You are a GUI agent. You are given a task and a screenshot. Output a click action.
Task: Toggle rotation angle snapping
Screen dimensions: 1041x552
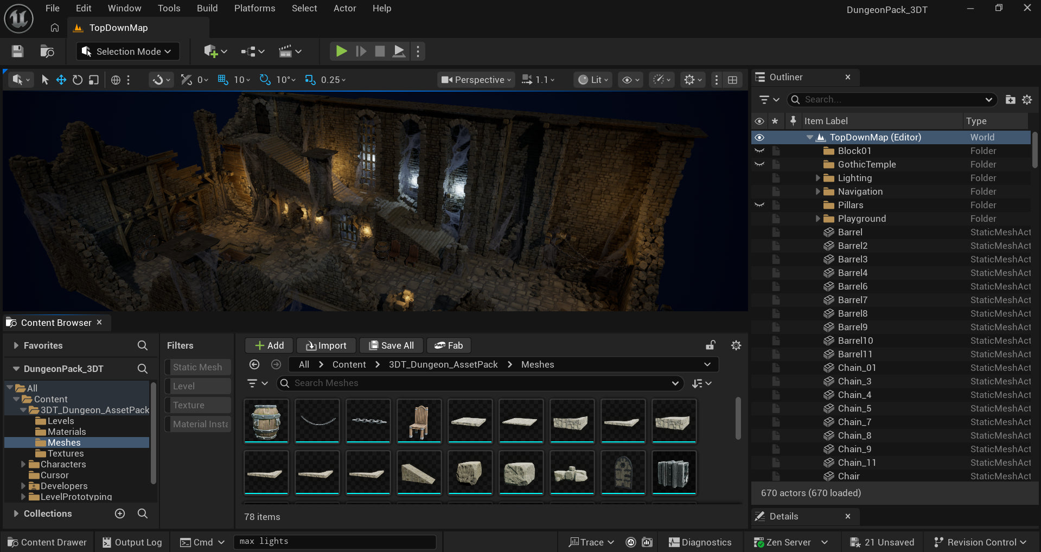(265, 80)
